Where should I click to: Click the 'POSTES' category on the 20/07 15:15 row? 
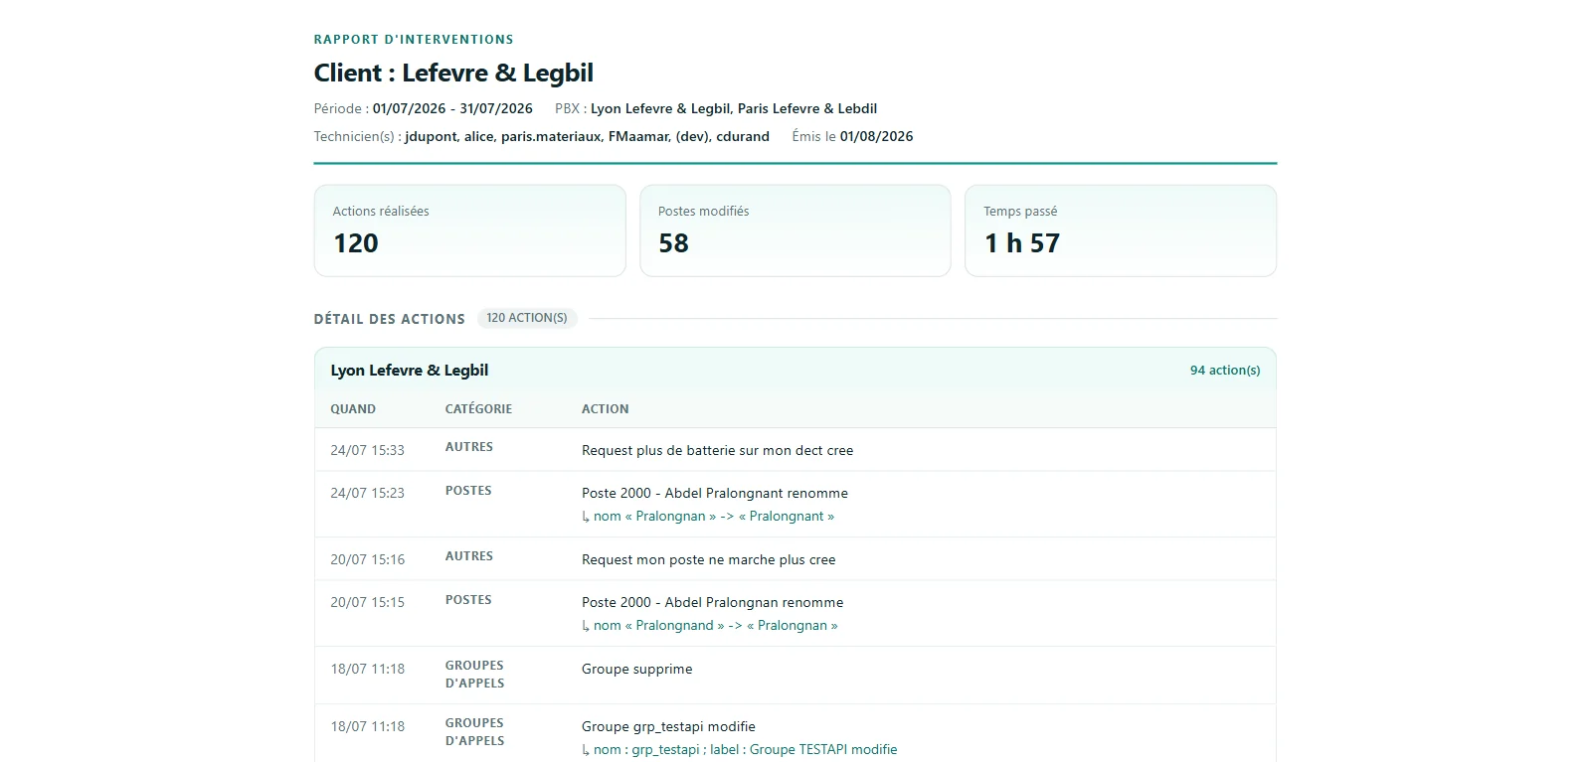[468, 600]
